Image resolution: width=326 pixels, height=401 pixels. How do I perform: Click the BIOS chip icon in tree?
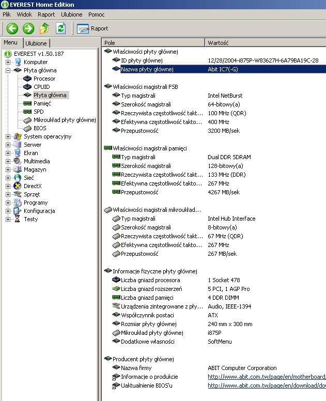click(27, 128)
